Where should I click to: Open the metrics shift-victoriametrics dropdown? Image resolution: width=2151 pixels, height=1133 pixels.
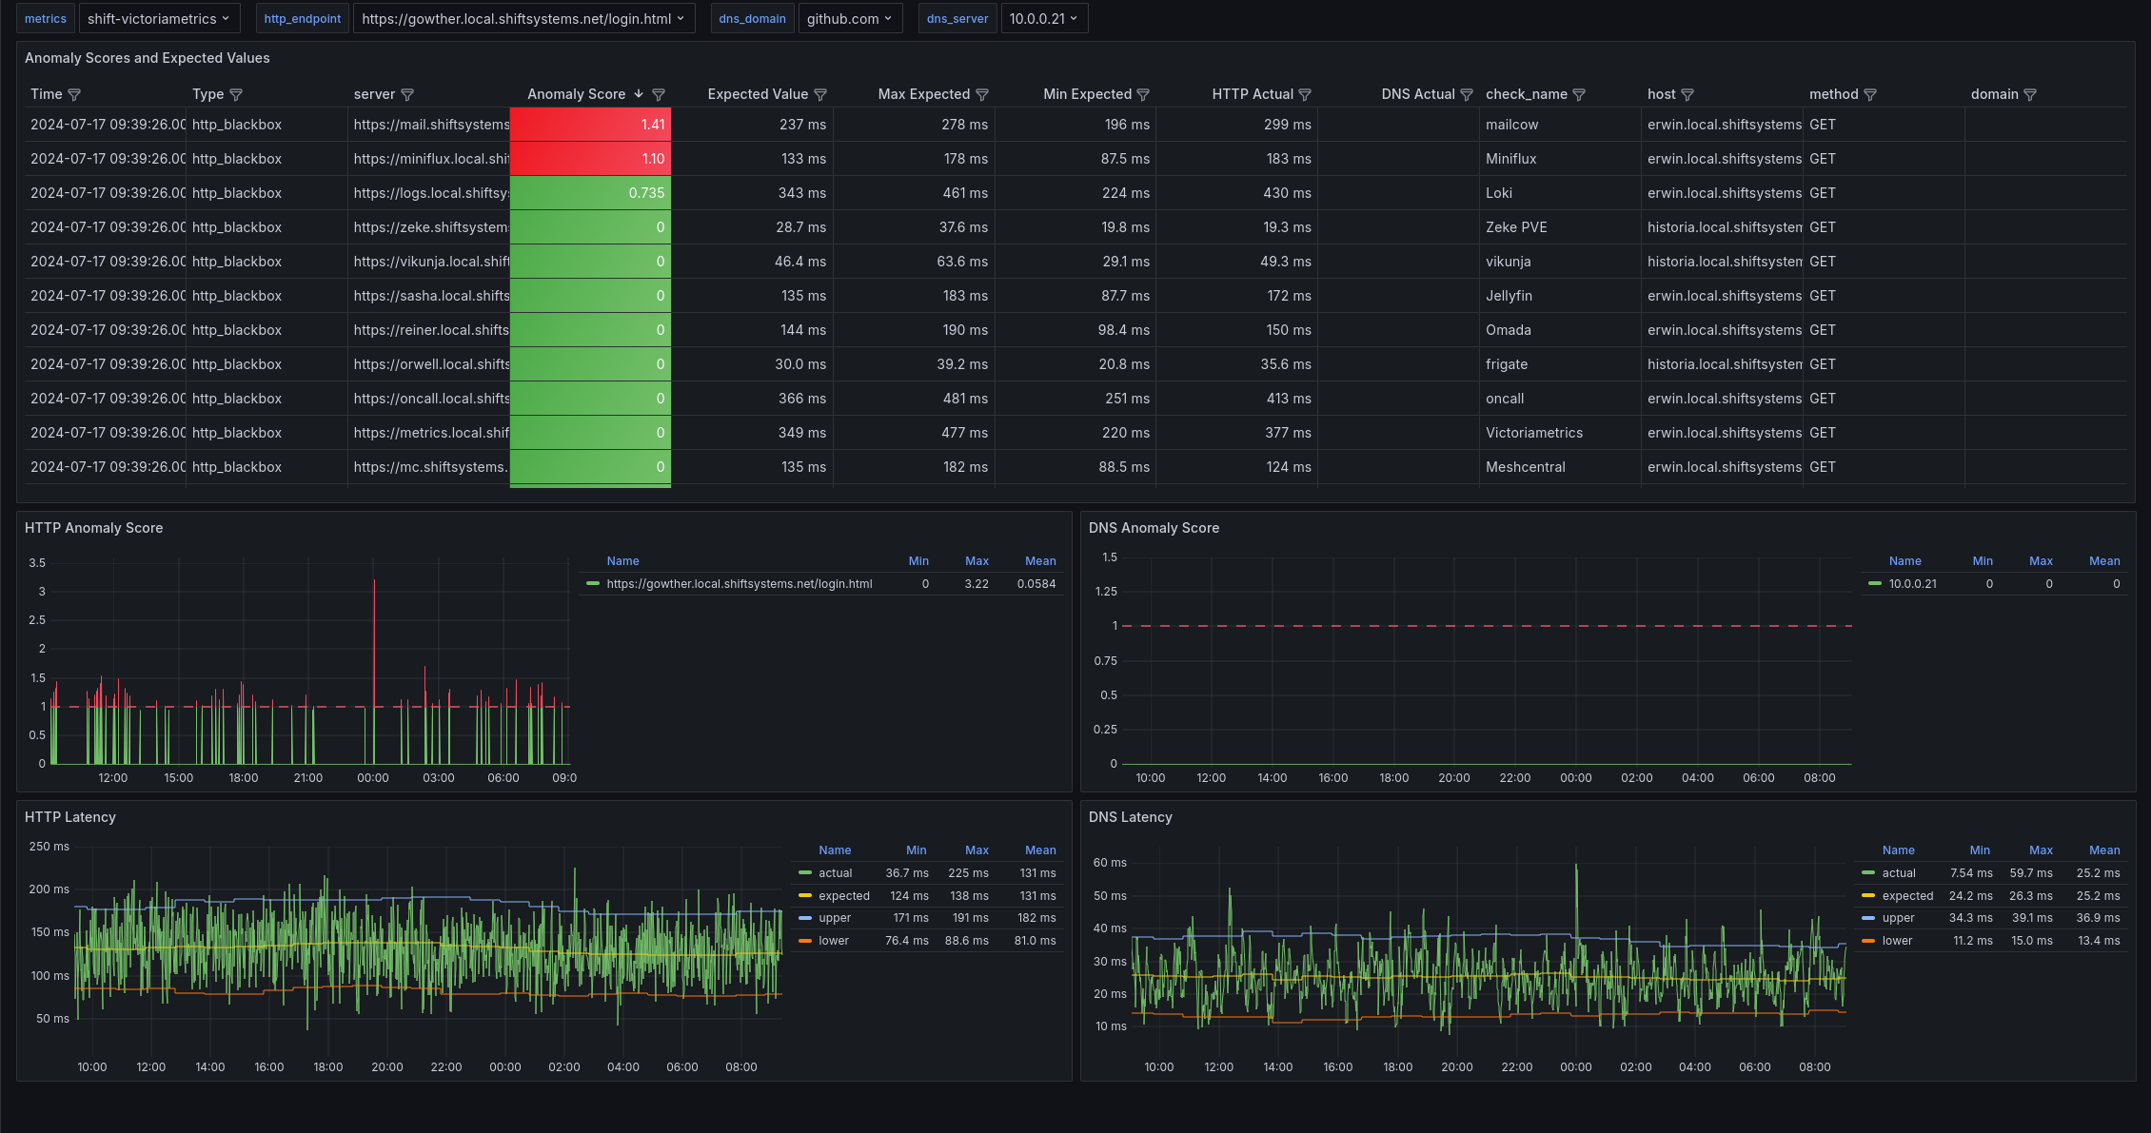[x=159, y=18]
